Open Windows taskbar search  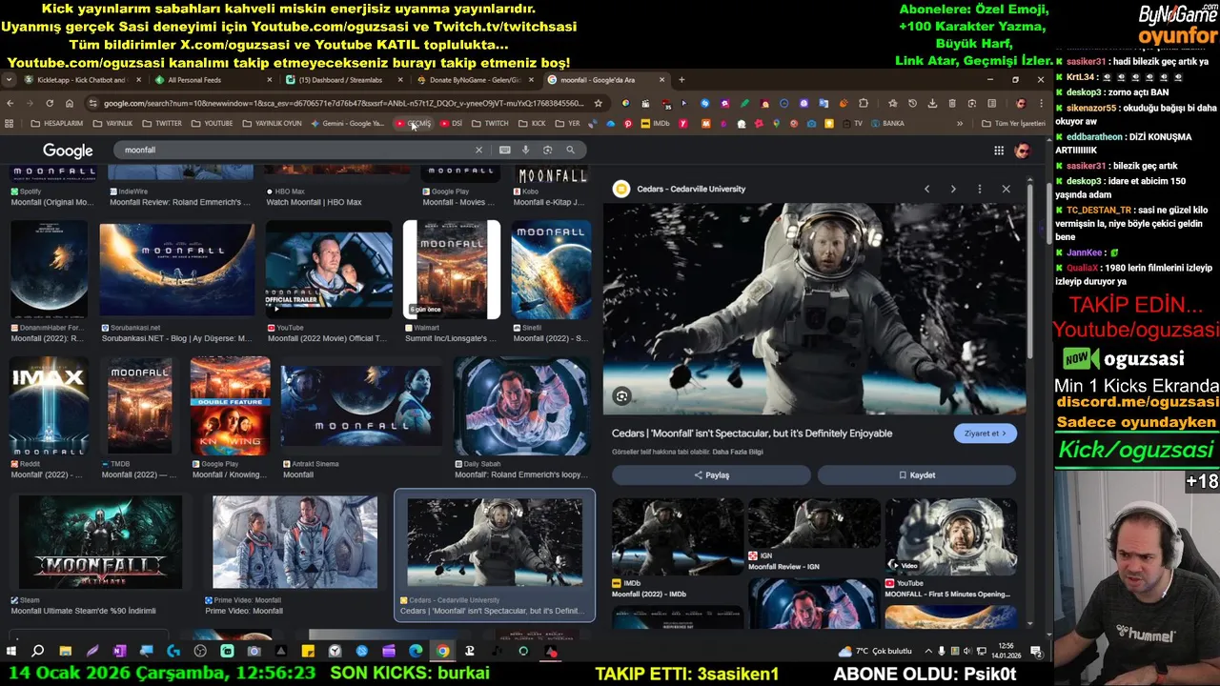(37, 652)
